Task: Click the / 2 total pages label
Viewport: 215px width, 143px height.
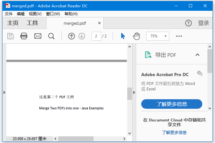Action: point(104,36)
